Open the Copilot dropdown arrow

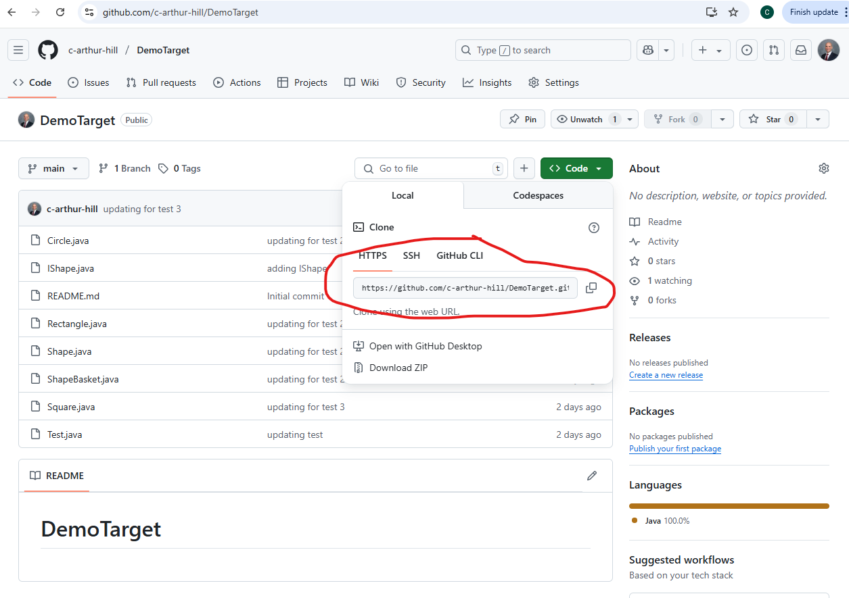point(666,50)
